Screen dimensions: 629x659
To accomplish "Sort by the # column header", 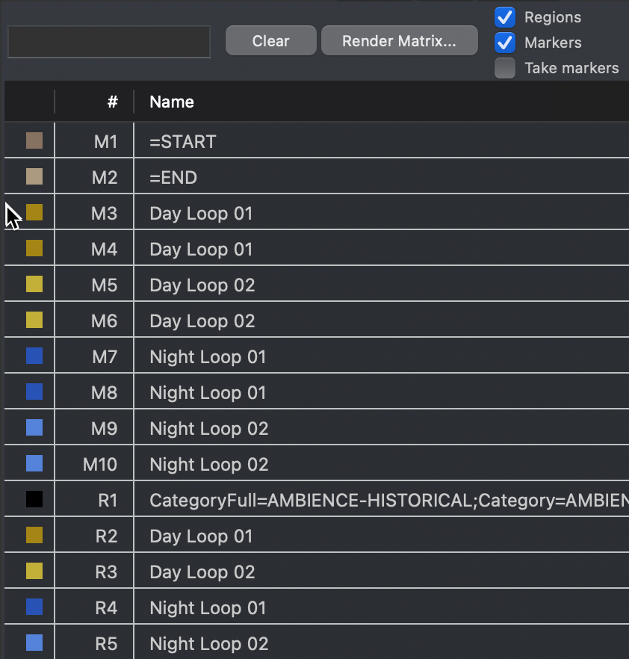I will click(x=112, y=102).
